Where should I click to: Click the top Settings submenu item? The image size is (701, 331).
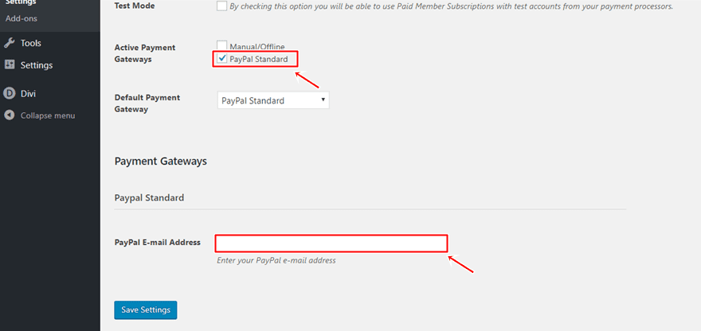tap(21, 2)
